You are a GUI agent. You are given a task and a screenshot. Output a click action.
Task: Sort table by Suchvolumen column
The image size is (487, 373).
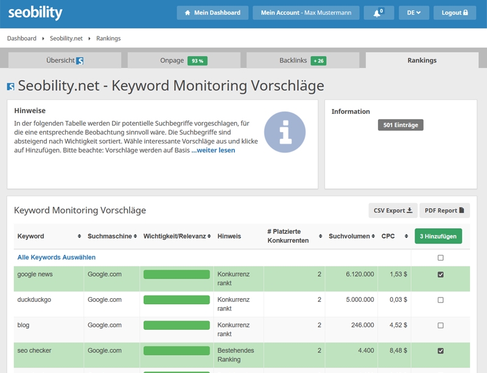(x=352, y=236)
